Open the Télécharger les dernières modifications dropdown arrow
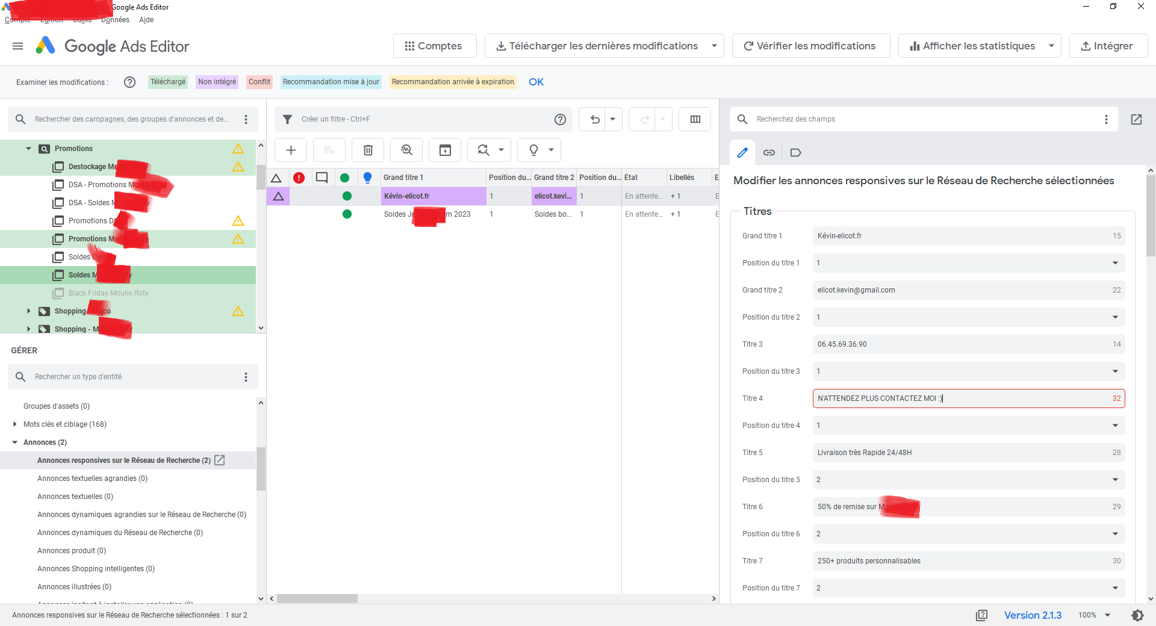1156x626 pixels. pos(713,46)
